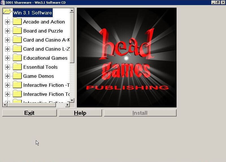226x162 pixels.
Task: Click the Educational Games folder icon
Action: tap(17, 58)
